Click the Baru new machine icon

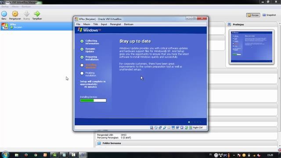click(x=4, y=14)
